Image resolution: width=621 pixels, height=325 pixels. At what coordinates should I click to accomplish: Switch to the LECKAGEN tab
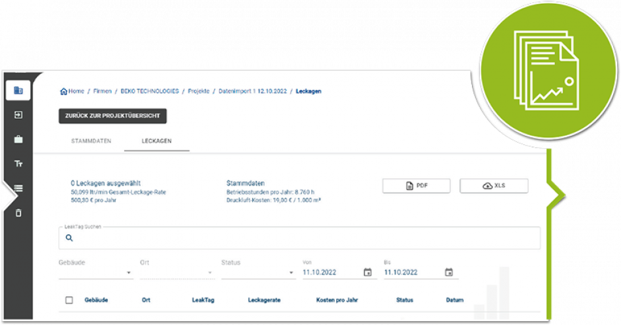pyautogui.click(x=156, y=141)
